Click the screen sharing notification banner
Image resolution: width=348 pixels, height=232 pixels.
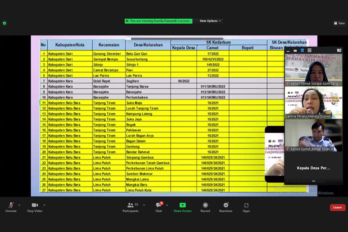[158, 21]
